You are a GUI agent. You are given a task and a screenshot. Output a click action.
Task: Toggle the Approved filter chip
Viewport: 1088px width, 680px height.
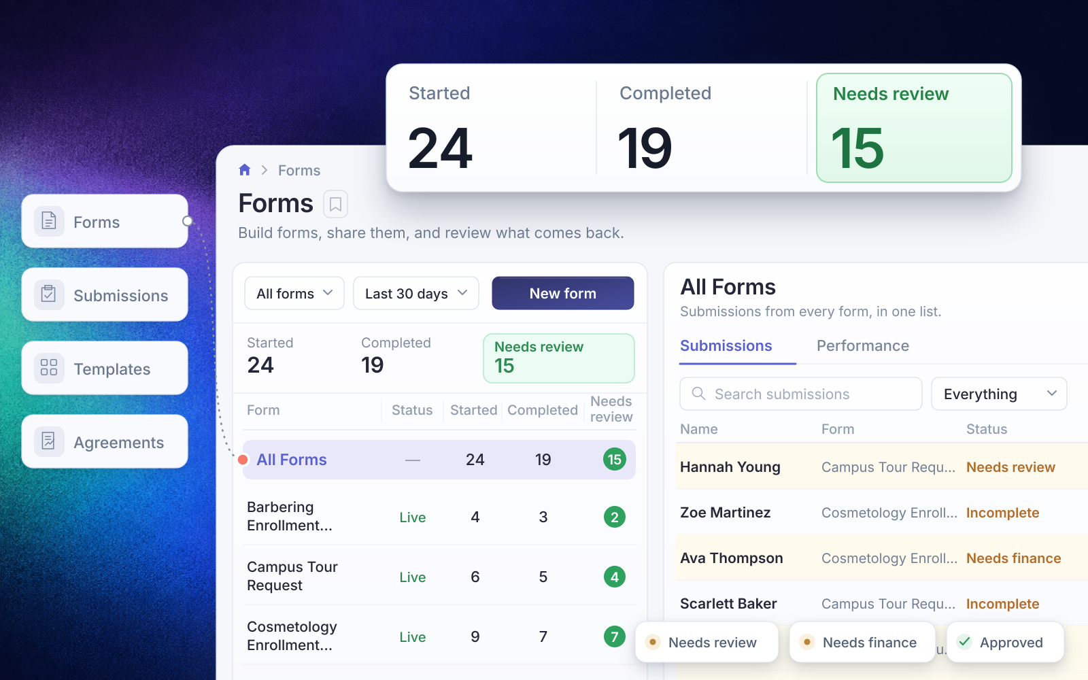point(1005,643)
